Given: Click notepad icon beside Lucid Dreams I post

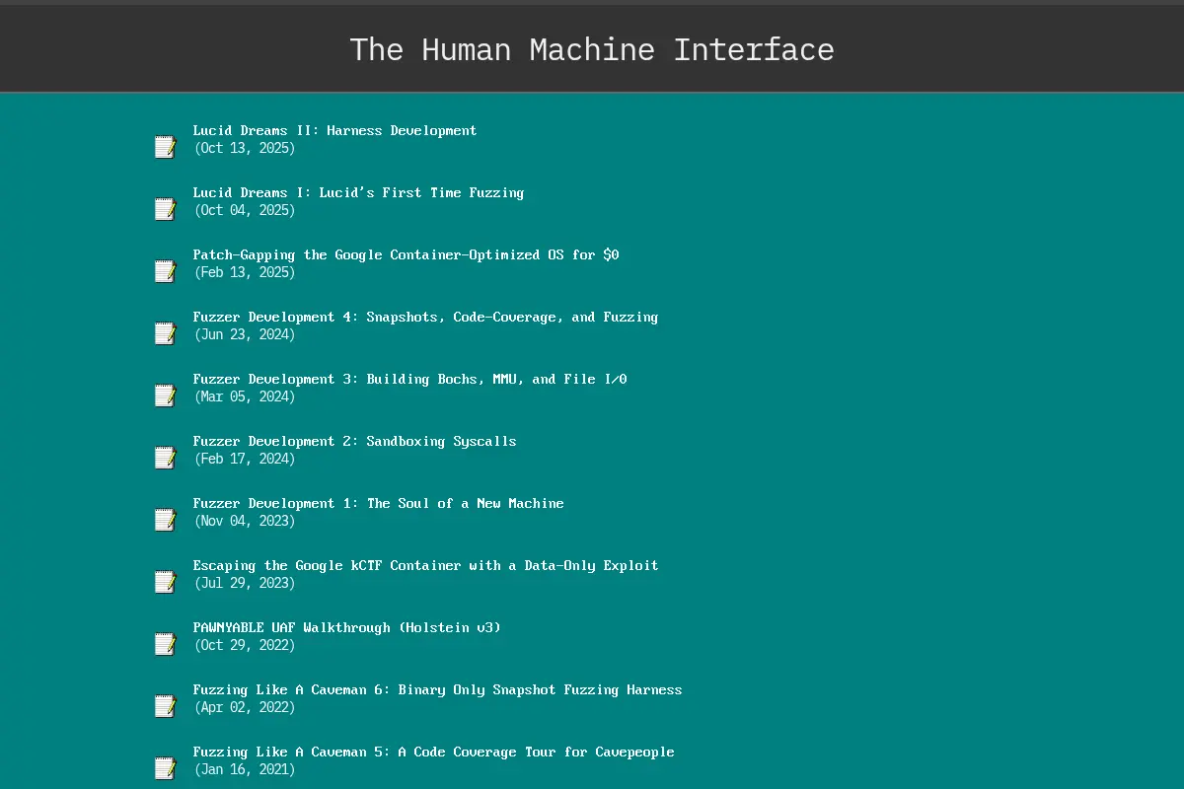Looking at the screenshot, I should (165, 209).
